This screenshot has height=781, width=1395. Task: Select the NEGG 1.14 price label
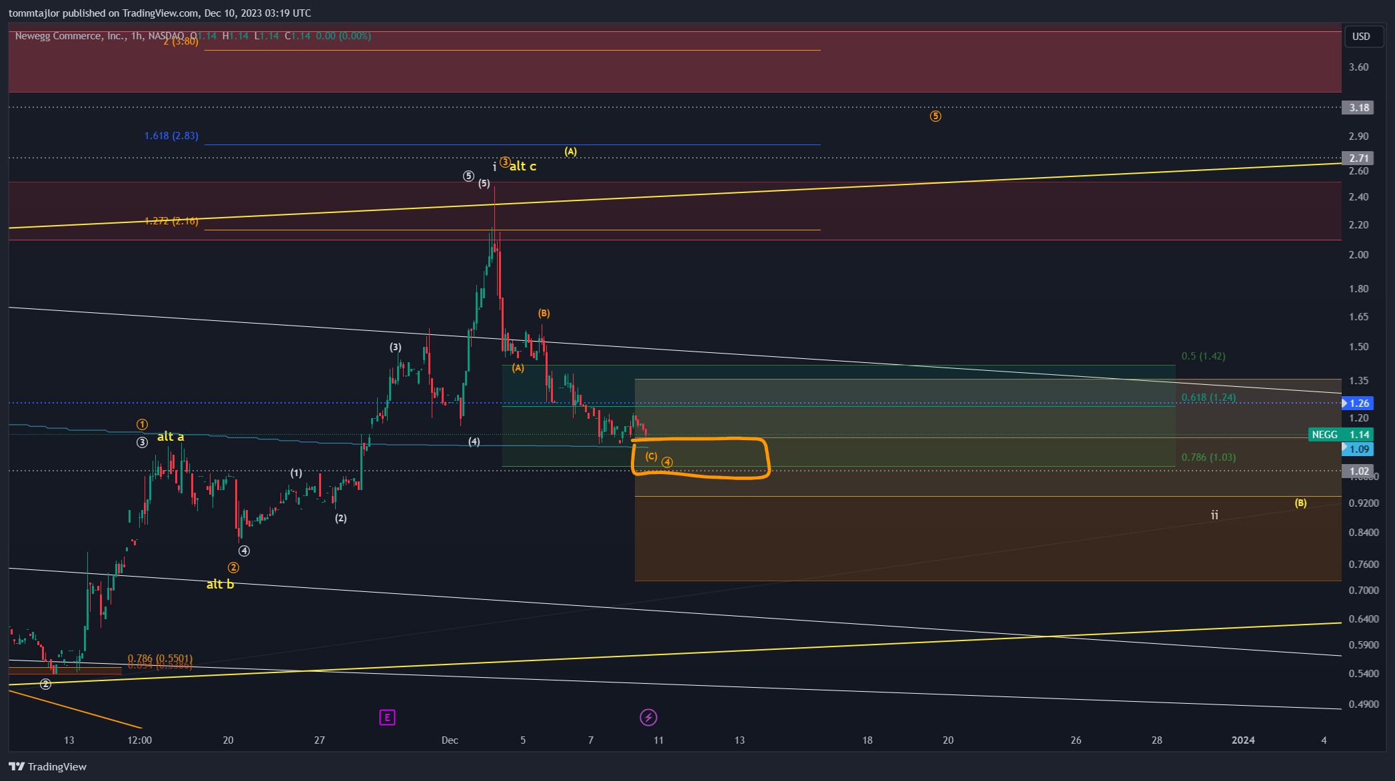pos(1341,434)
